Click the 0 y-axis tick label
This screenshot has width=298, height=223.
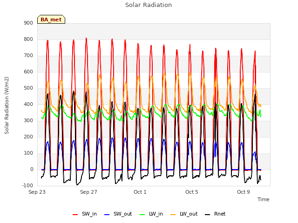coord(32,170)
